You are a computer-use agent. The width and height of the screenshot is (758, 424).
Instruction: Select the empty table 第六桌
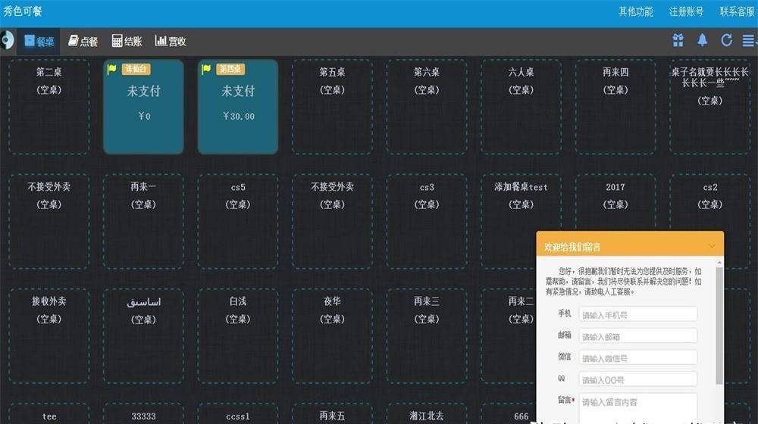click(426, 107)
